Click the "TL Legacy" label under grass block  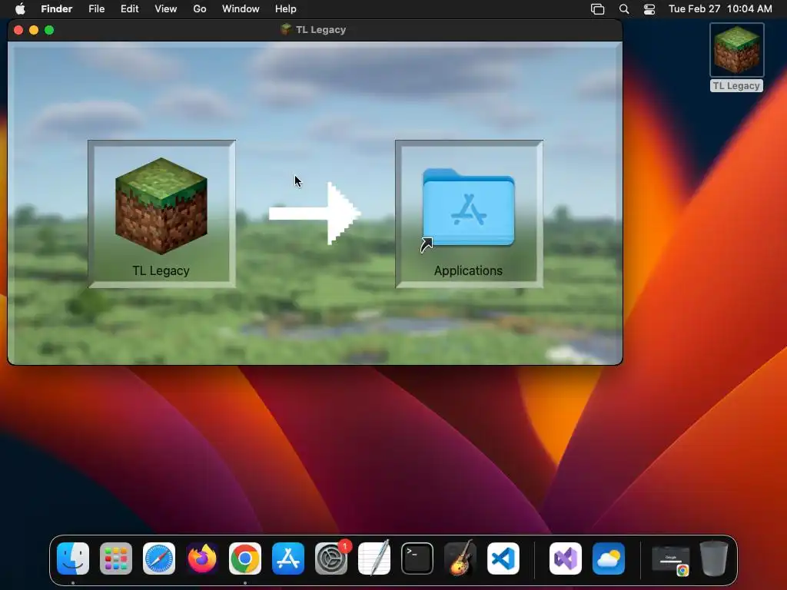point(161,271)
